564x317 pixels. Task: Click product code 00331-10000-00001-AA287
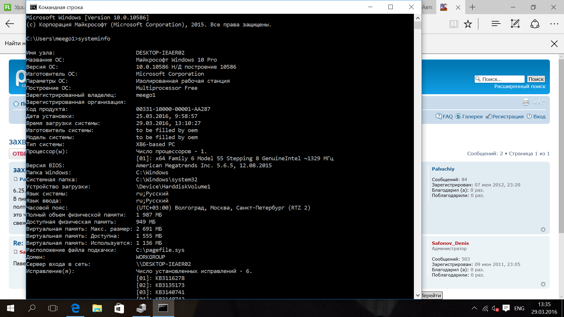pos(173,109)
